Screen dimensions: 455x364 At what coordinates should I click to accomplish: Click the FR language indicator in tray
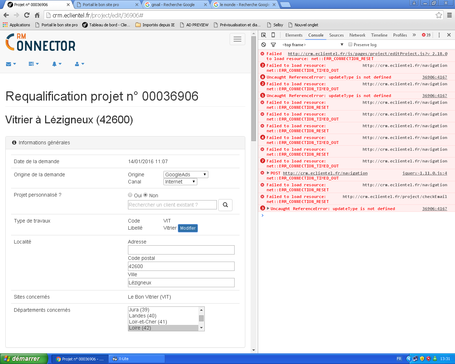(x=399, y=359)
